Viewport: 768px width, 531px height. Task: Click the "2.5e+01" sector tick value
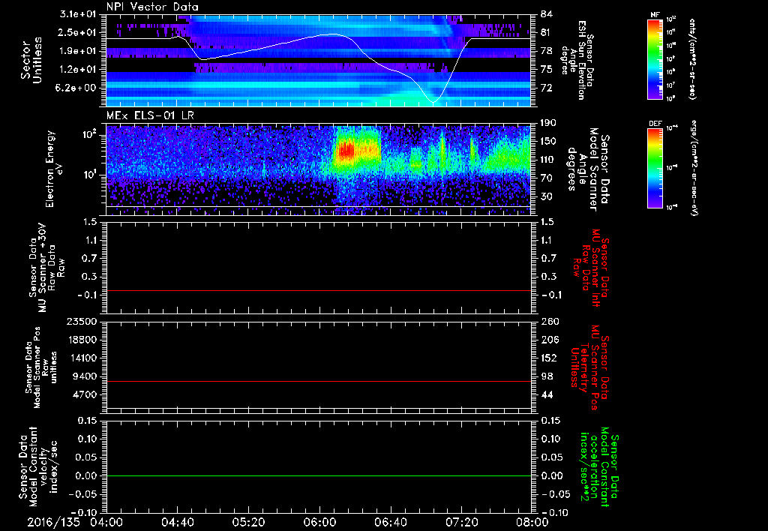pos(78,32)
